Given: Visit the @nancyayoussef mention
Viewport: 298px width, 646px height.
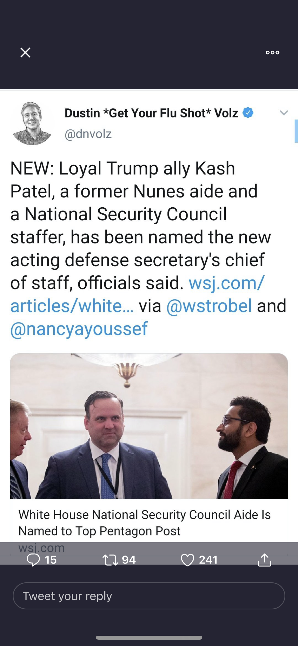Looking at the screenshot, I should coord(79,329).
